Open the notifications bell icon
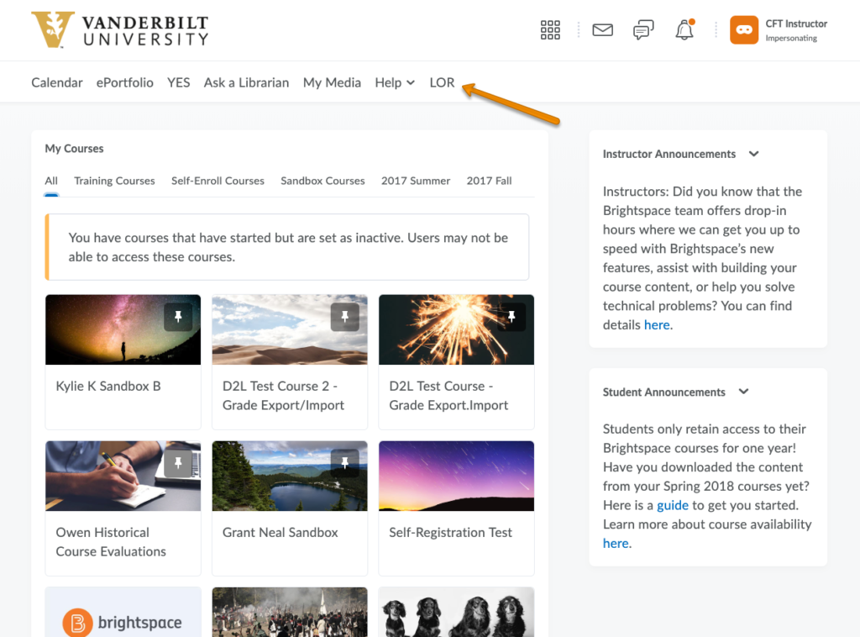The width and height of the screenshot is (860, 637). click(684, 30)
